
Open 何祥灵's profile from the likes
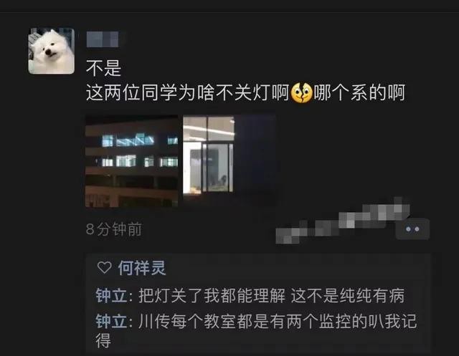click(142, 268)
